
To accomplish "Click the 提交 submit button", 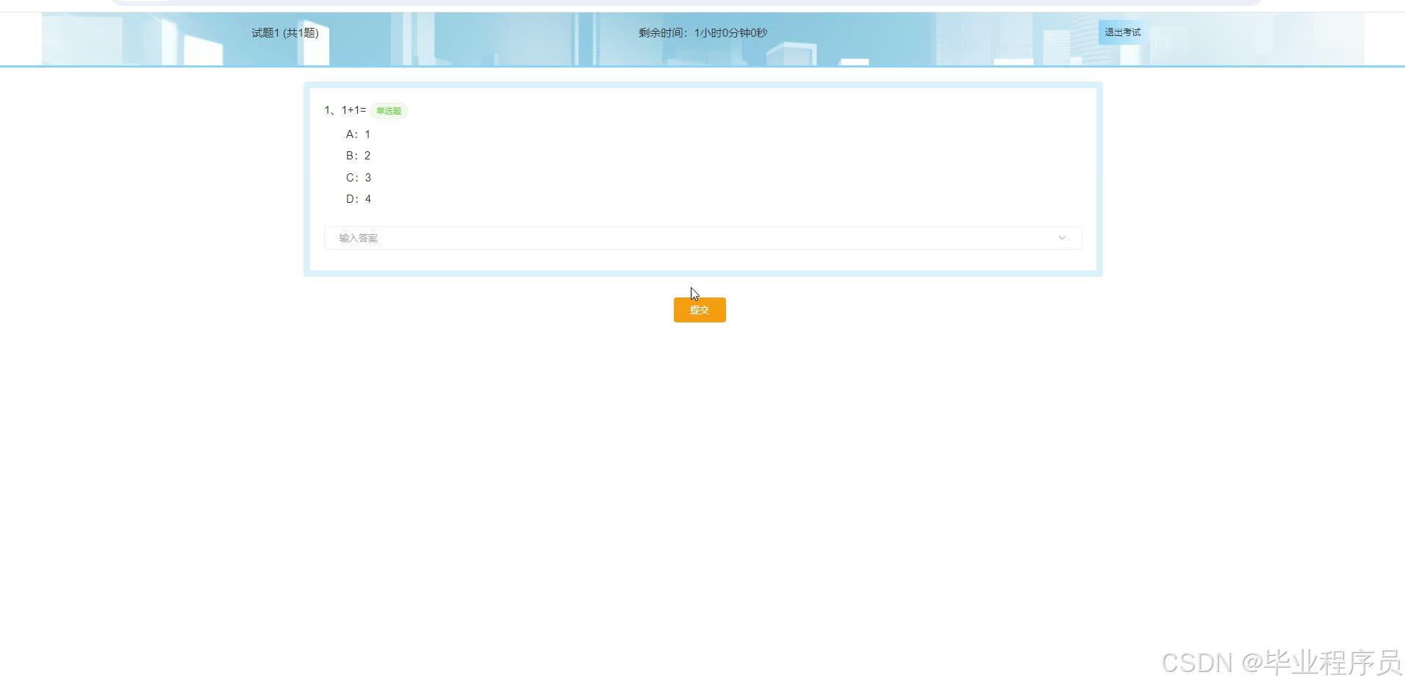I will (x=700, y=310).
